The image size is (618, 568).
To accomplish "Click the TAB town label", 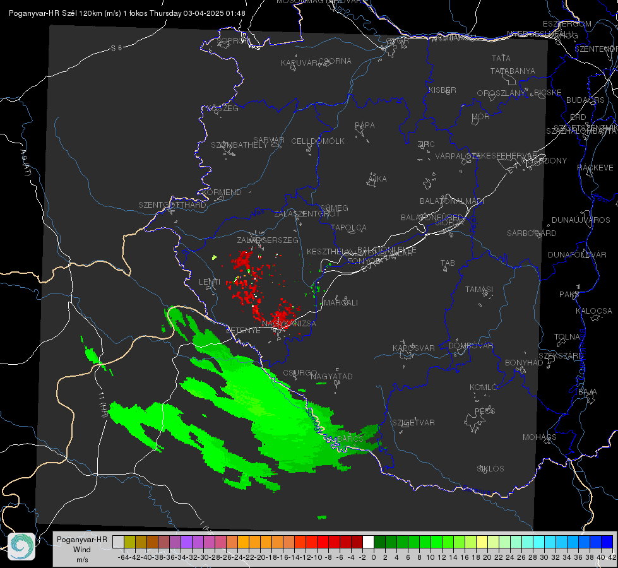I will click(448, 263).
